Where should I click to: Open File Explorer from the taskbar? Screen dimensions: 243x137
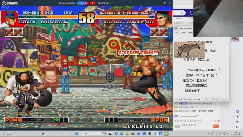tap(127, 134)
